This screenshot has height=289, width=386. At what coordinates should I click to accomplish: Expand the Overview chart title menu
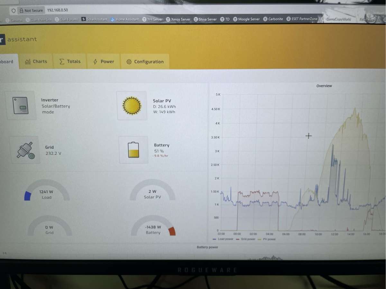pyautogui.click(x=324, y=86)
